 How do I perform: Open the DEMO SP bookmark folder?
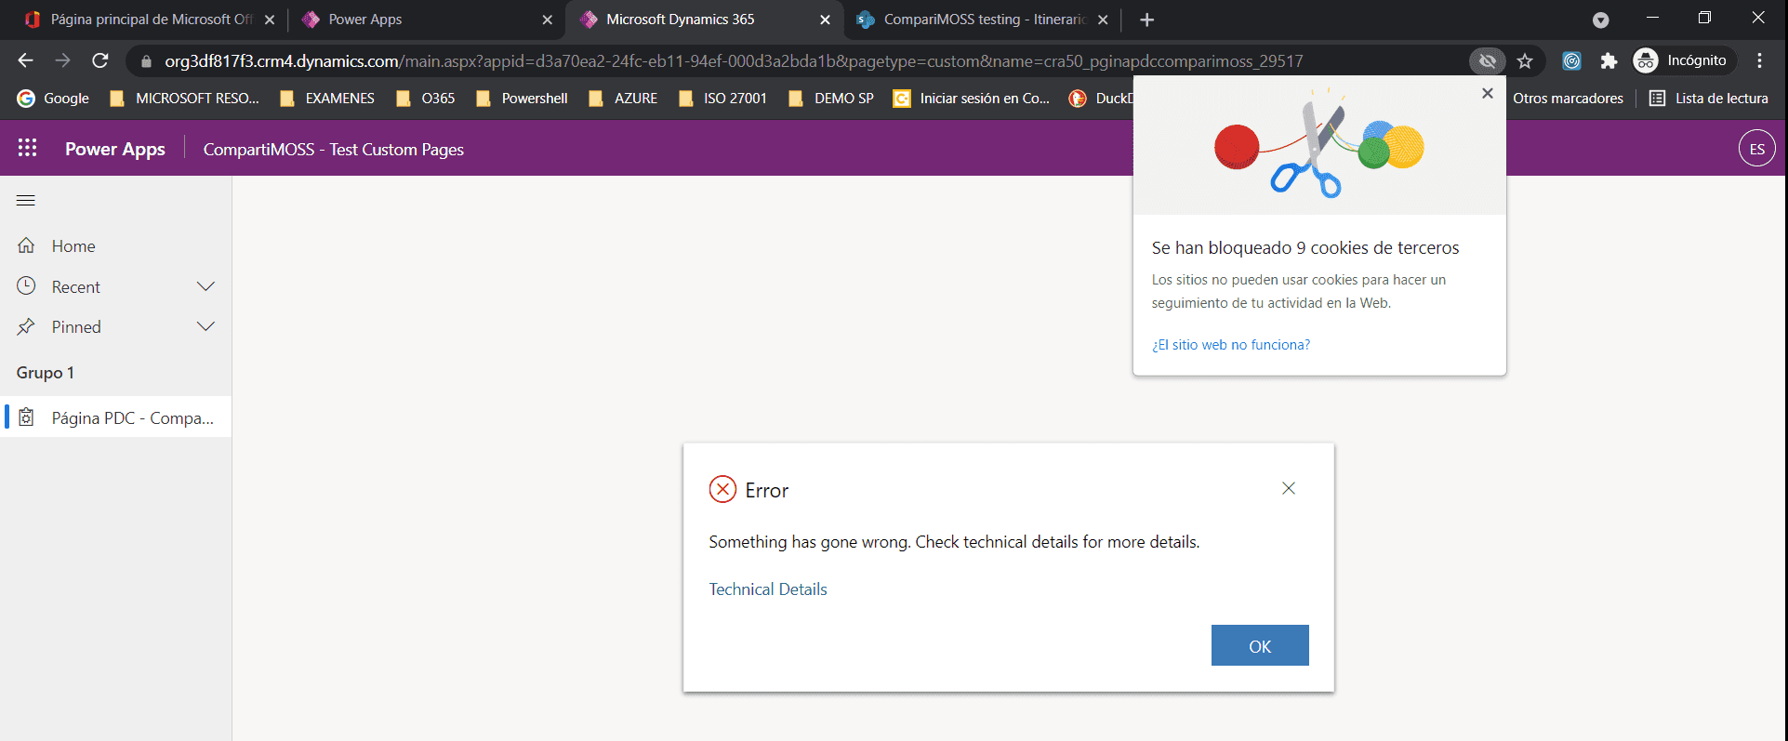tap(830, 99)
